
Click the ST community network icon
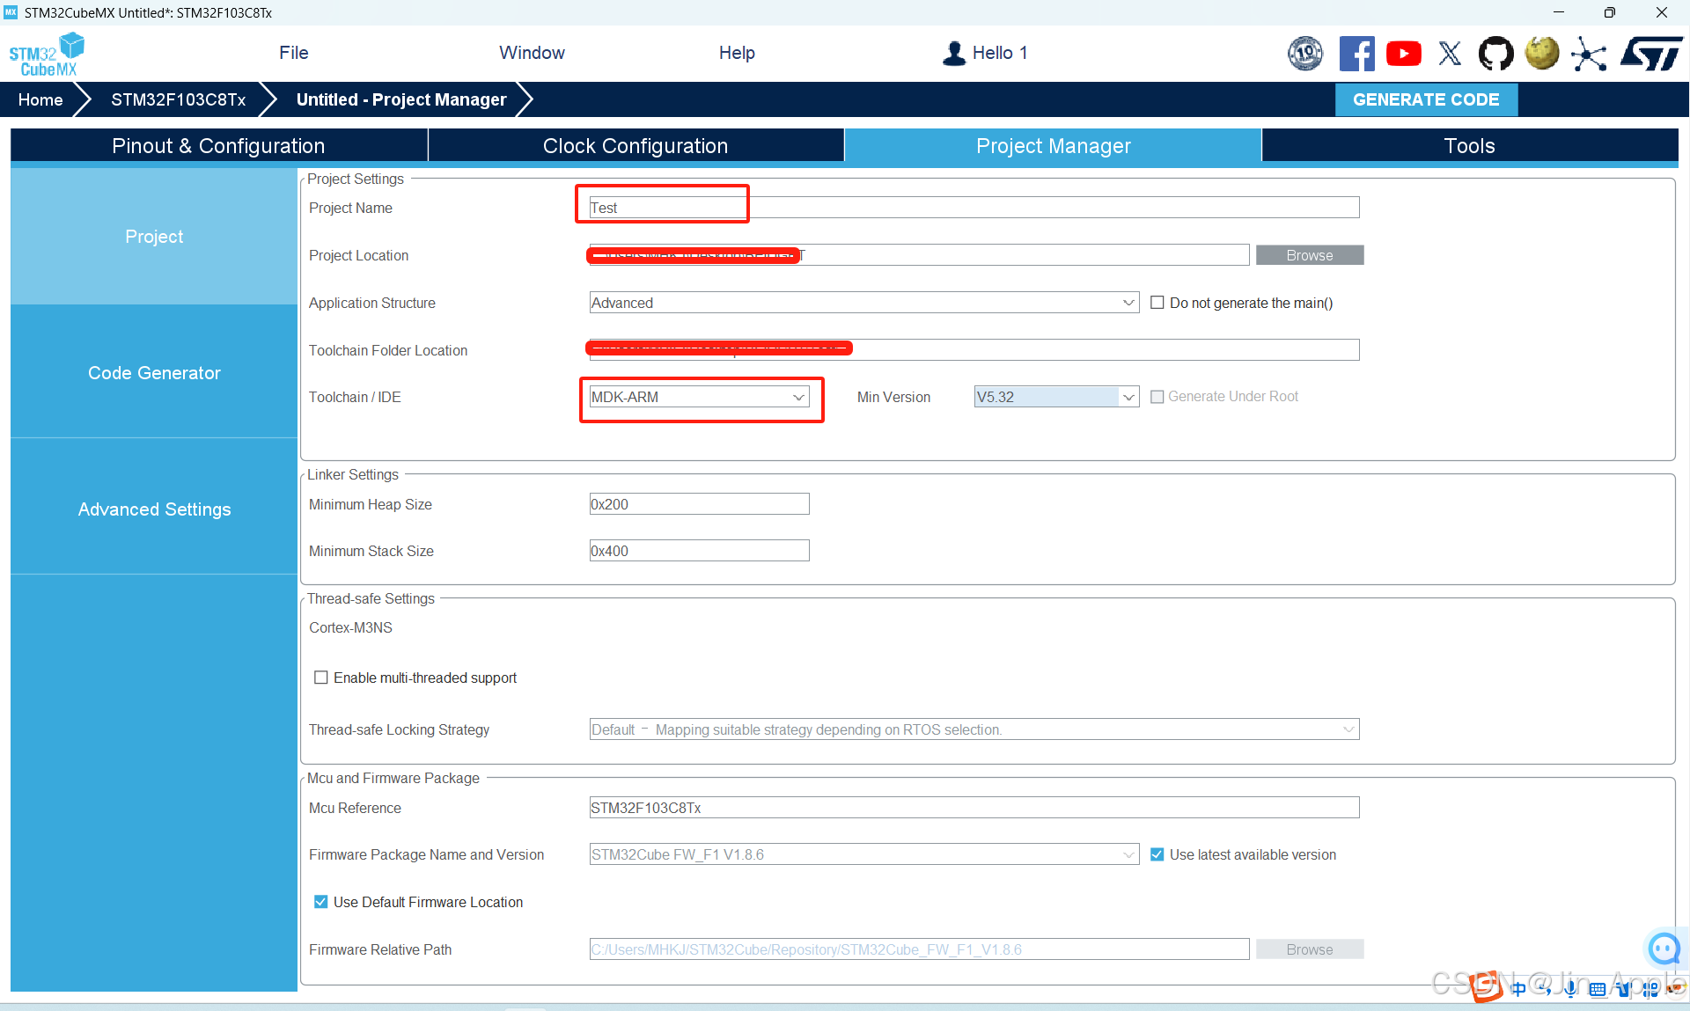pyautogui.click(x=1589, y=54)
